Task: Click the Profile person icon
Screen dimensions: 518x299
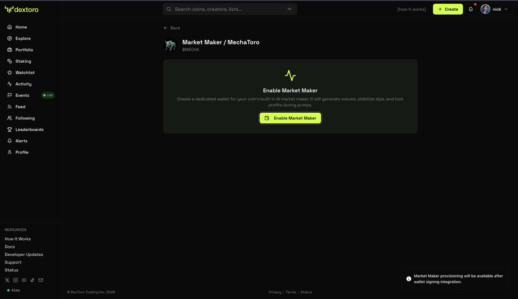Action: pyautogui.click(x=10, y=152)
